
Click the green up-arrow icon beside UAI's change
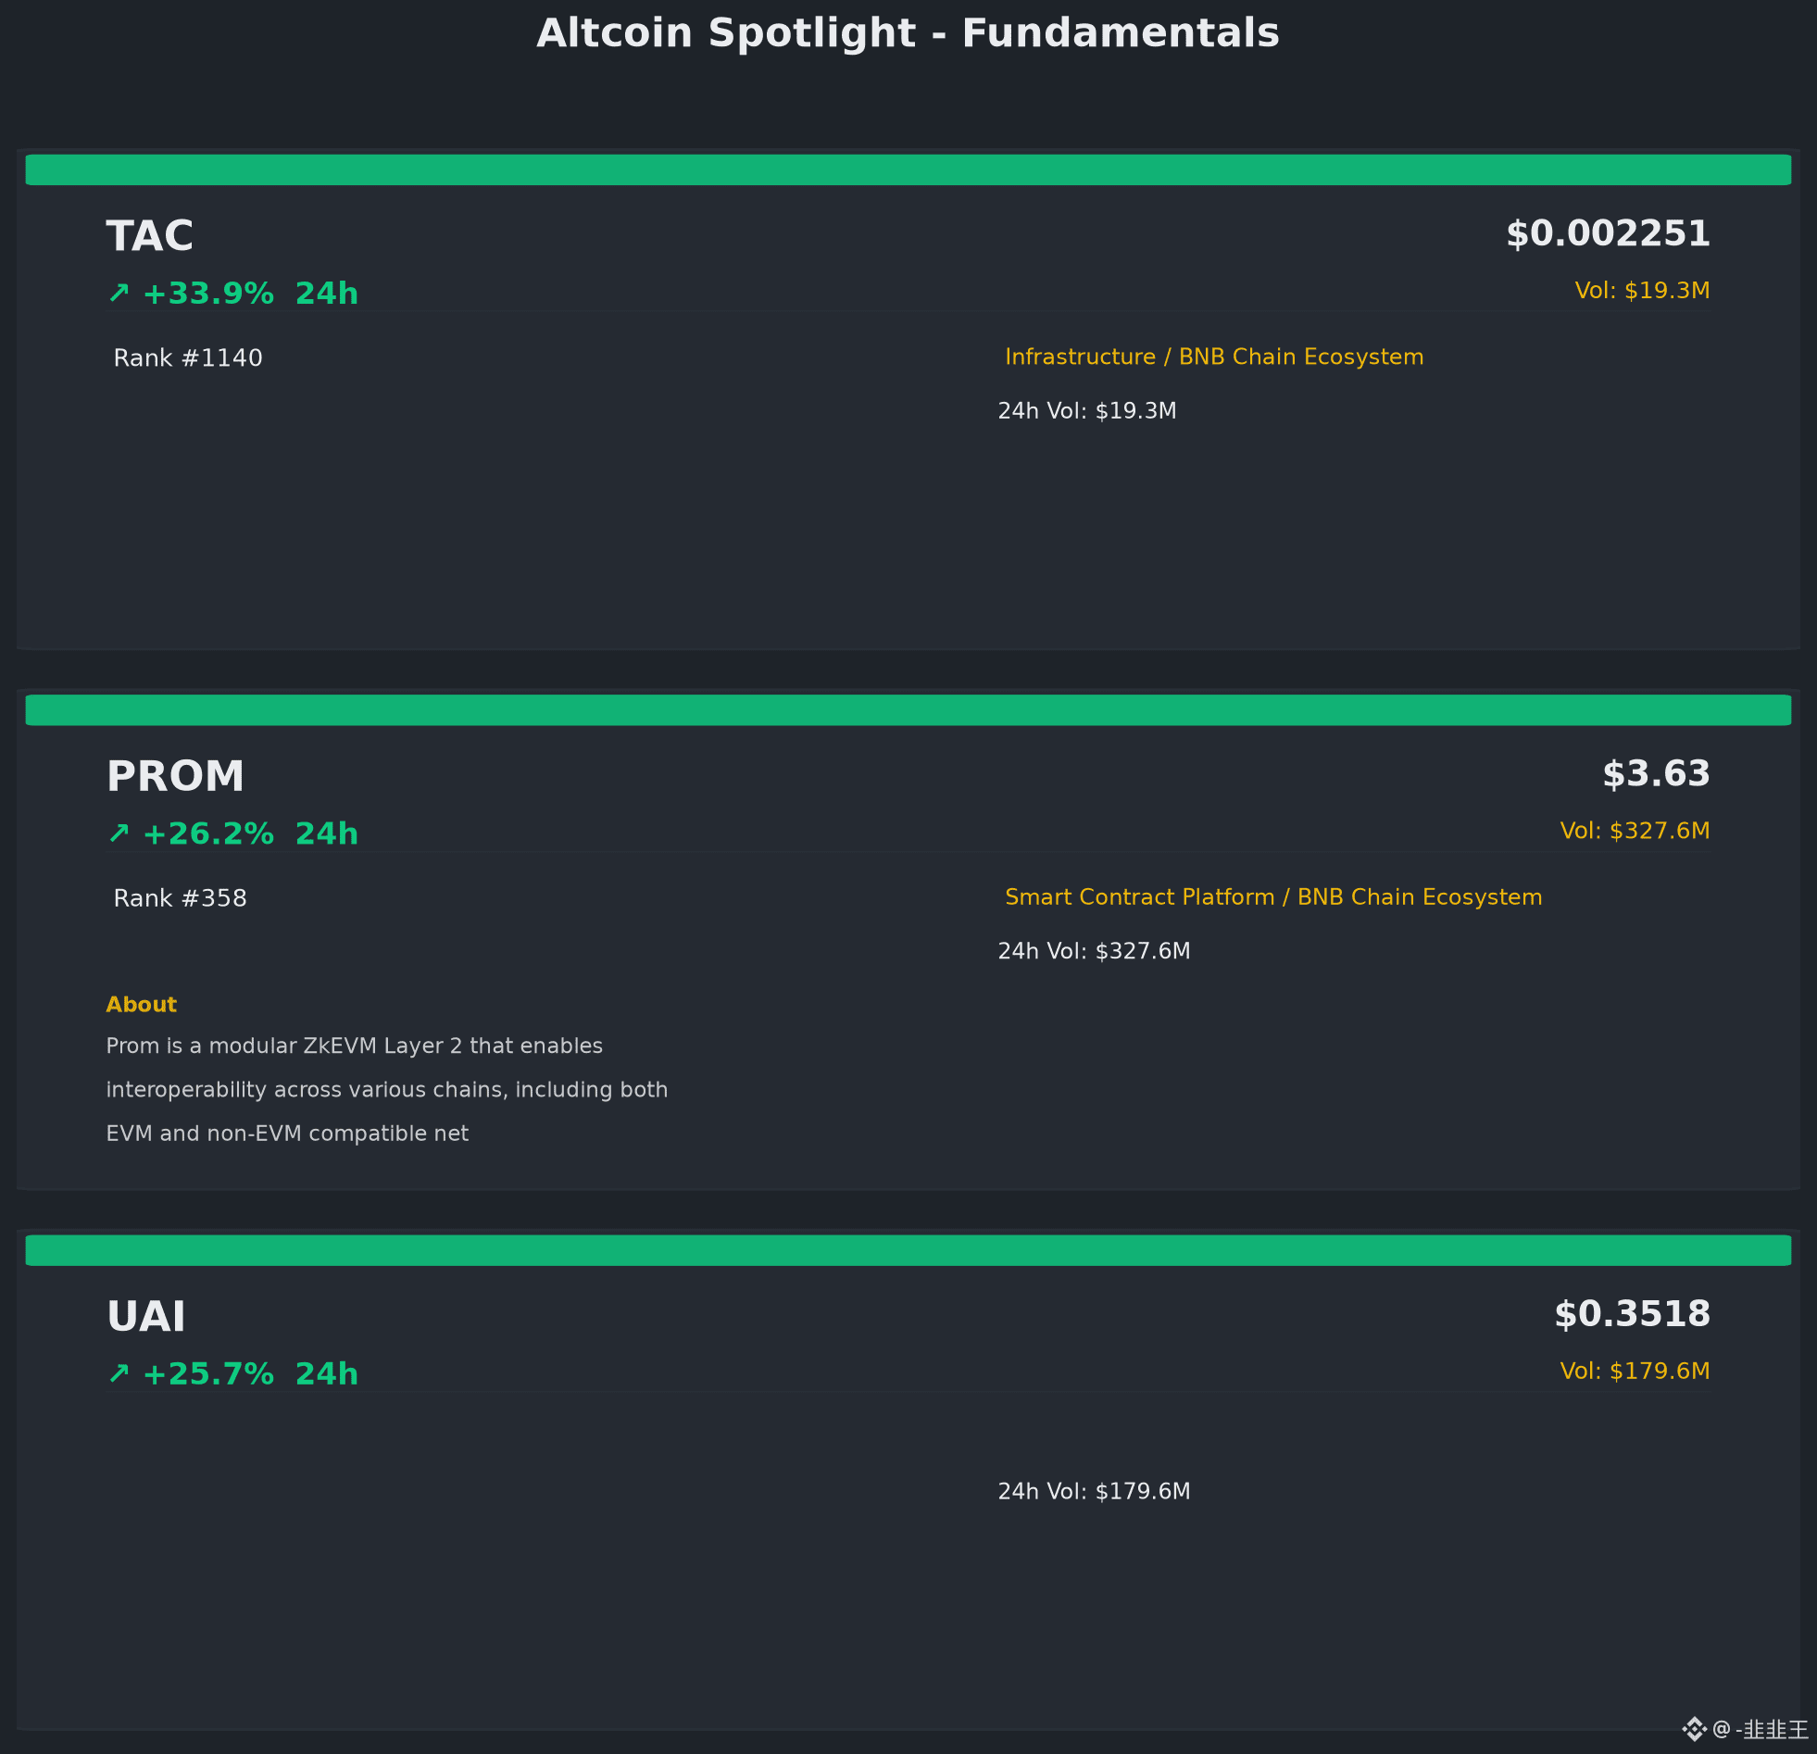119,1373
